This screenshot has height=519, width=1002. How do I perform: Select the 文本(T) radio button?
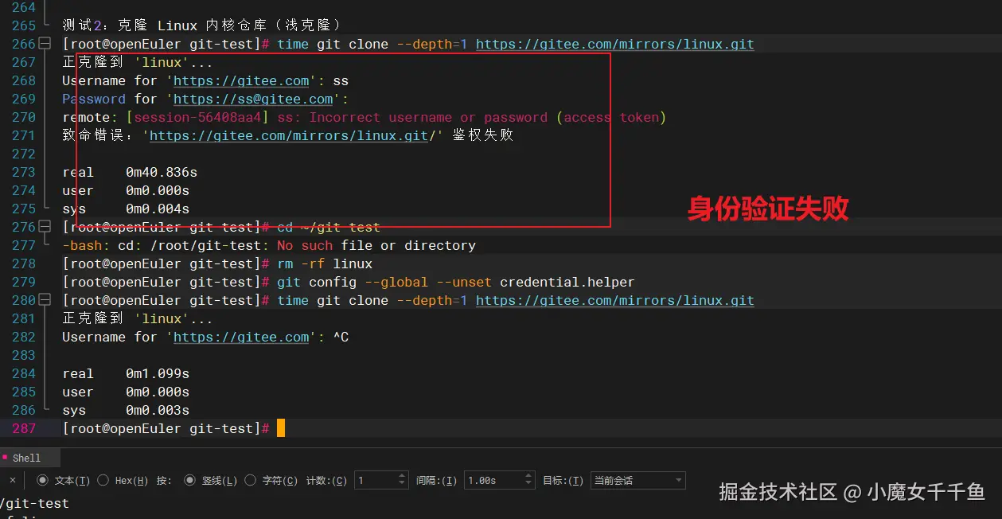click(43, 481)
